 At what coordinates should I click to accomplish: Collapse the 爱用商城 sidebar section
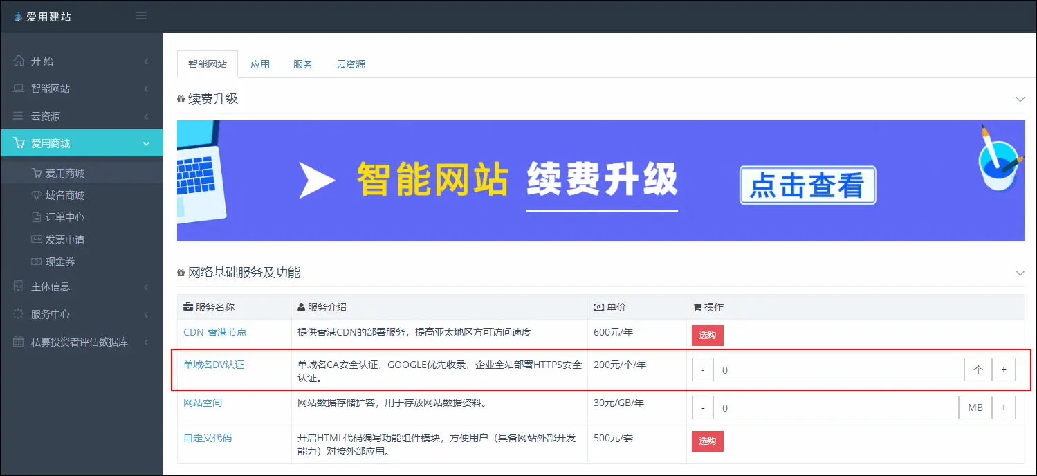point(146,144)
